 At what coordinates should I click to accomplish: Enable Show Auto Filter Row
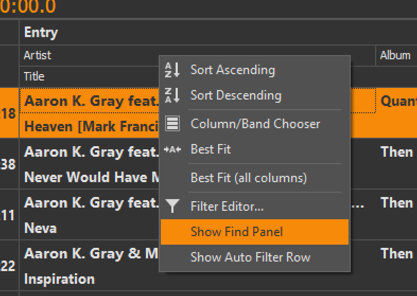point(250,257)
